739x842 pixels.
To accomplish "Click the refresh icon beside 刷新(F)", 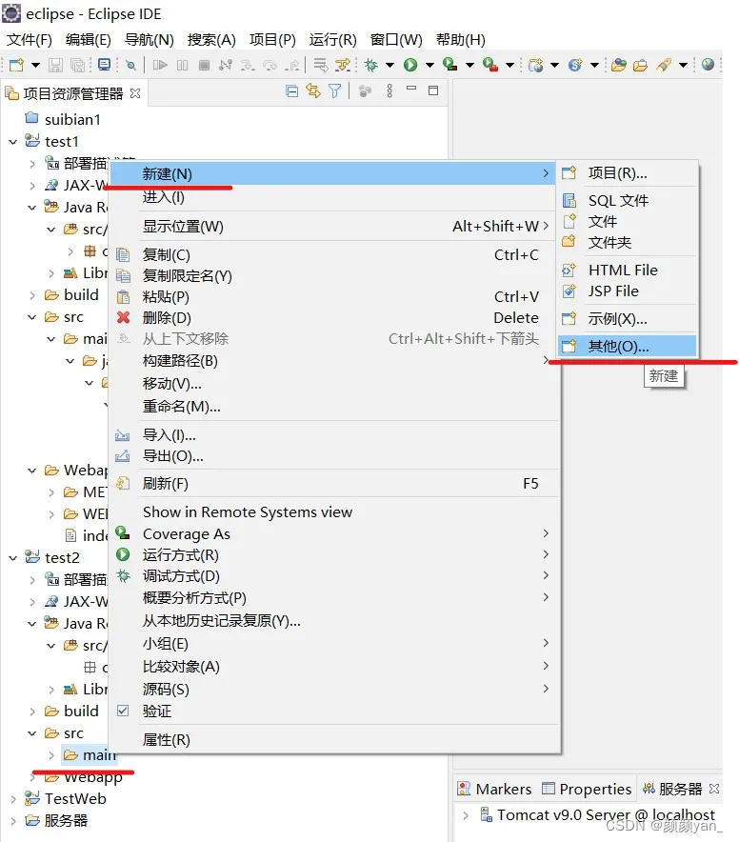I will (x=123, y=483).
